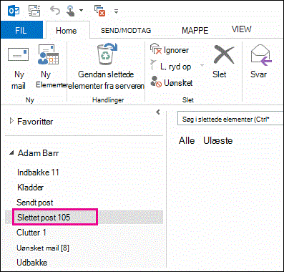Open the VIEW tab
This screenshot has width=284, height=272.
click(x=242, y=29)
